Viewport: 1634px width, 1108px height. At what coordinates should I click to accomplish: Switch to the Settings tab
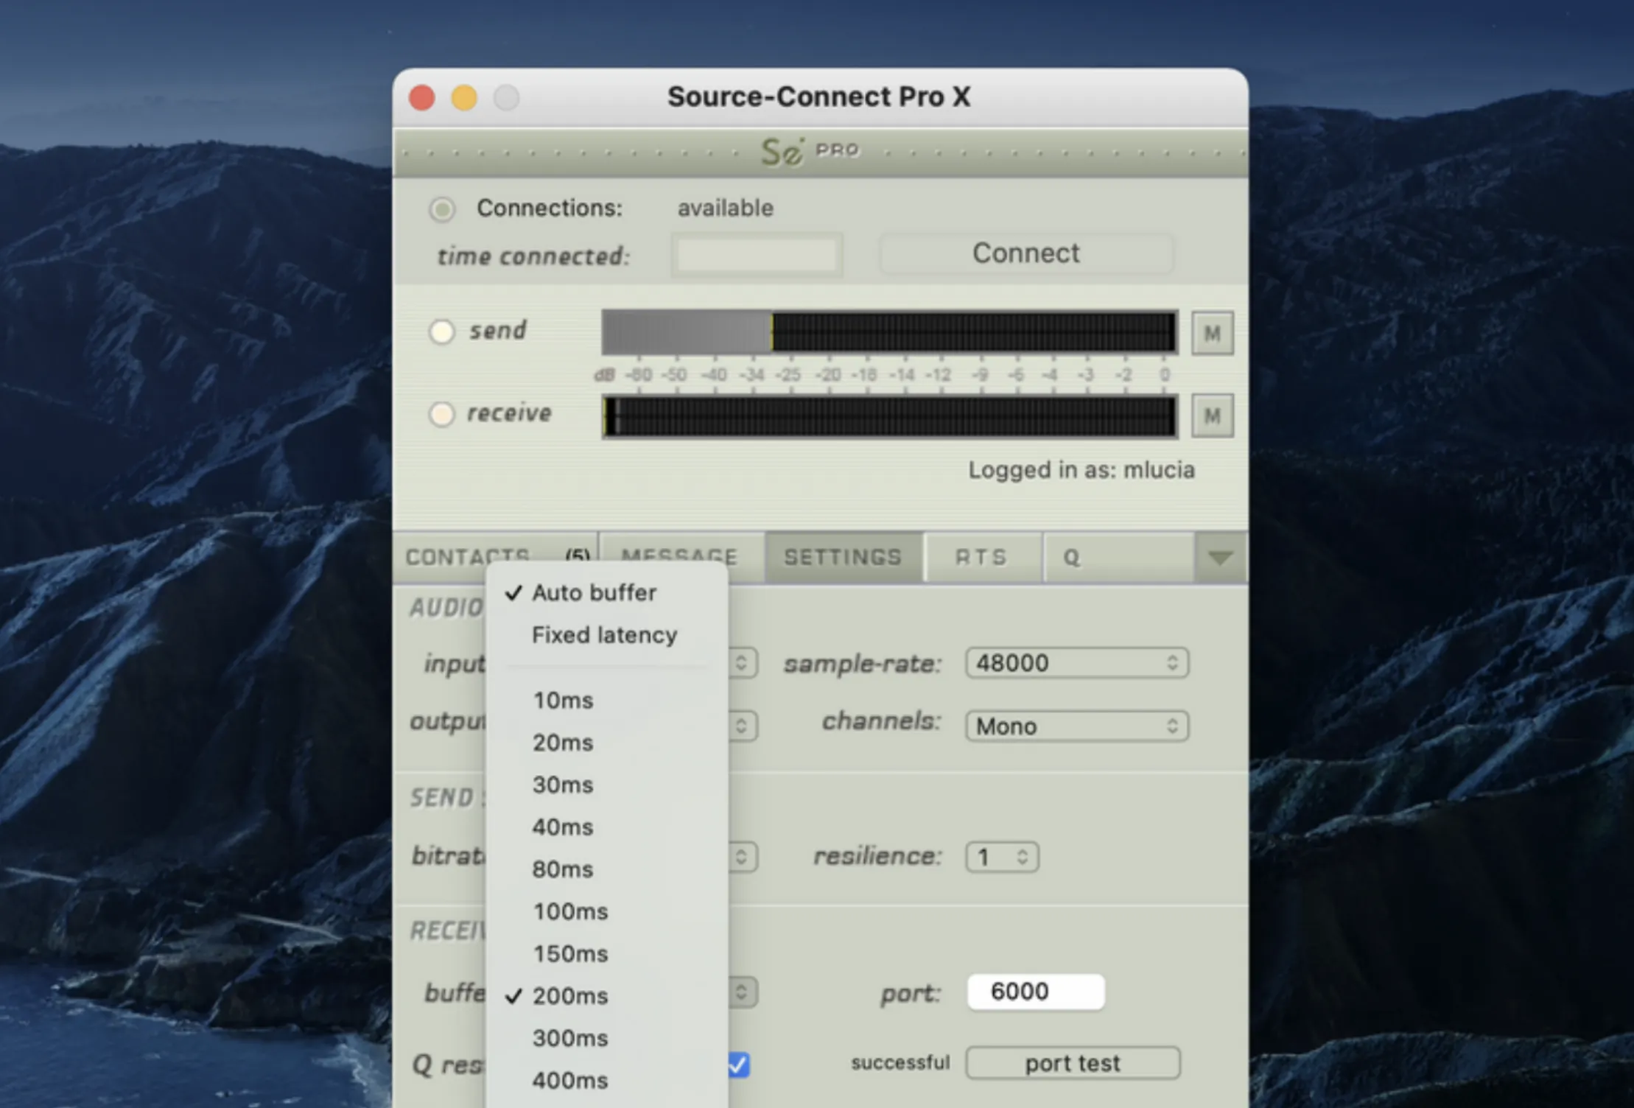click(x=843, y=557)
